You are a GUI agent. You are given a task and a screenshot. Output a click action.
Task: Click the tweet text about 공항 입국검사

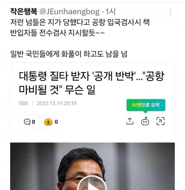pos(80,27)
